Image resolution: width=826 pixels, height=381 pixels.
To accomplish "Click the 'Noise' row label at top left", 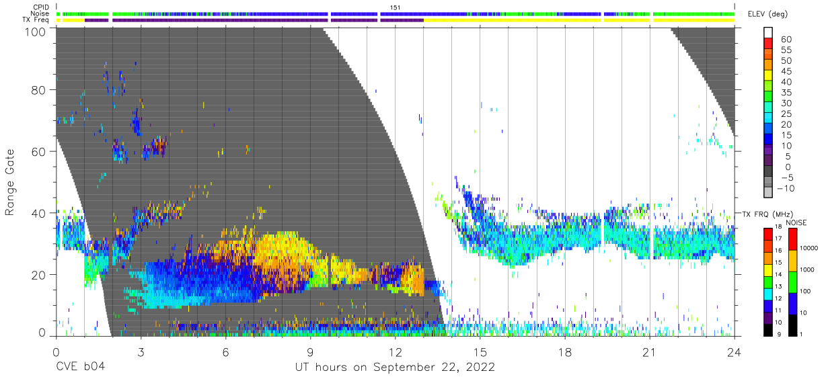I will click(x=40, y=13).
